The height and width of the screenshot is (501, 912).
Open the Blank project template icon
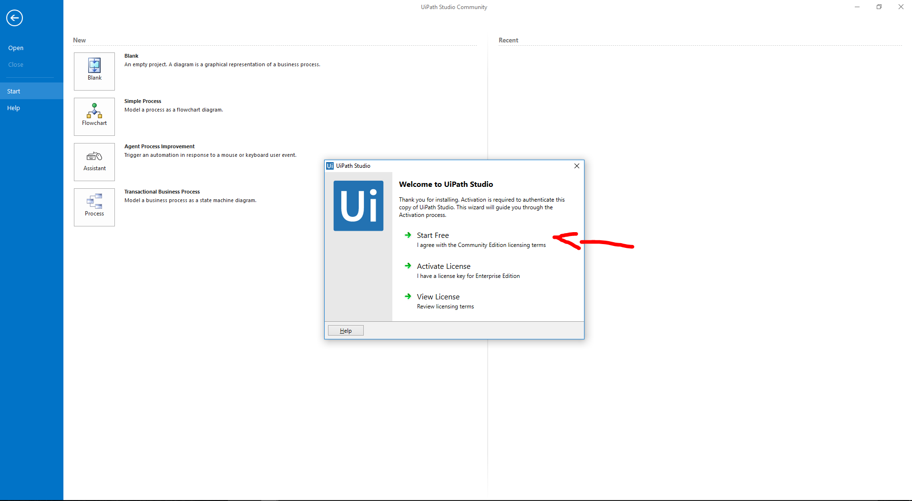(94, 71)
